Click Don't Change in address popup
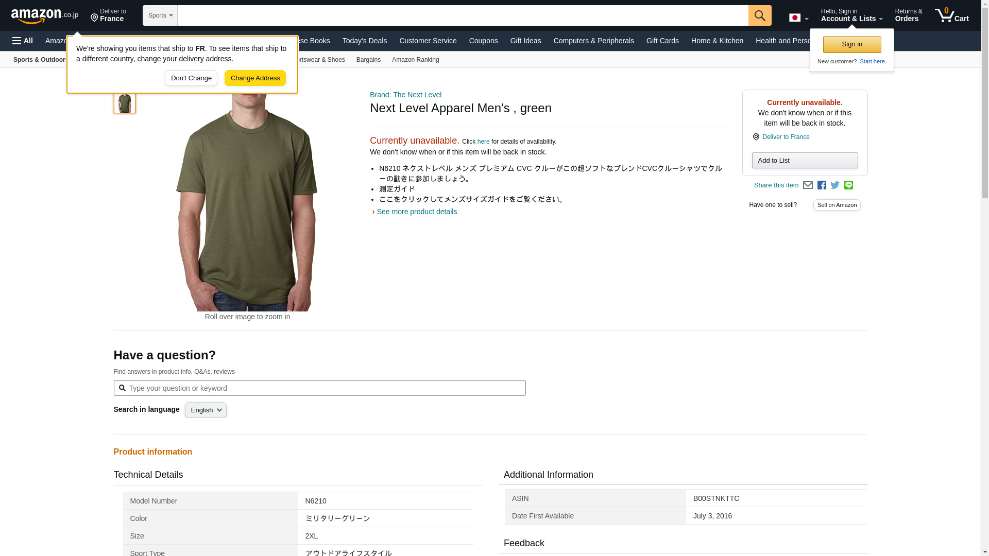The width and height of the screenshot is (989, 556). click(x=191, y=78)
